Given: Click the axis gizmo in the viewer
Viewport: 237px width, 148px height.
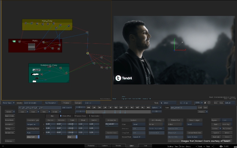Looking at the screenshot, I should tap(175, 50).
